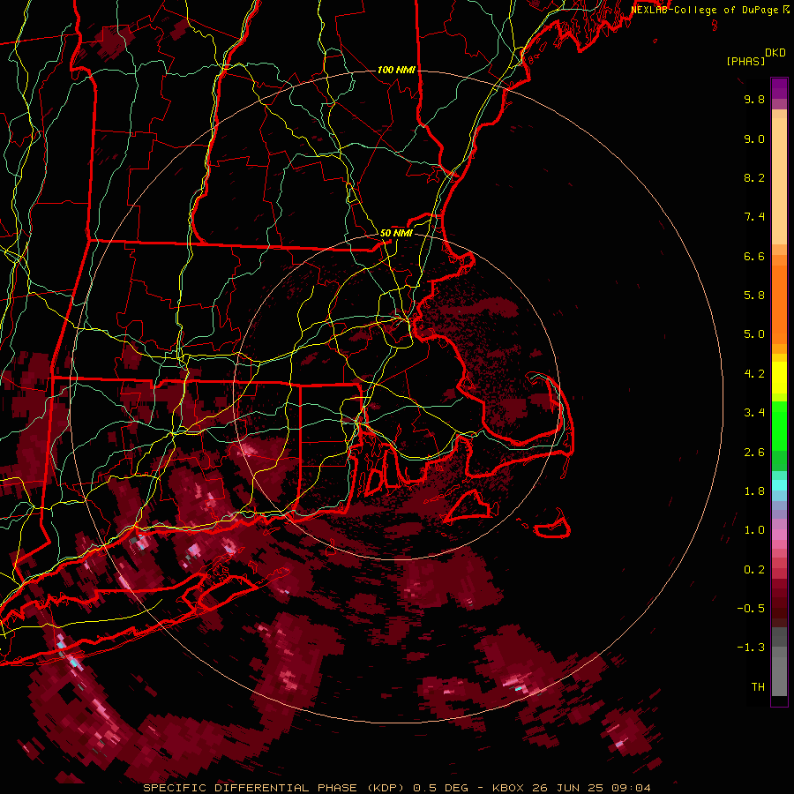Select the 9.8 scale value

click(x=754, y=99)
